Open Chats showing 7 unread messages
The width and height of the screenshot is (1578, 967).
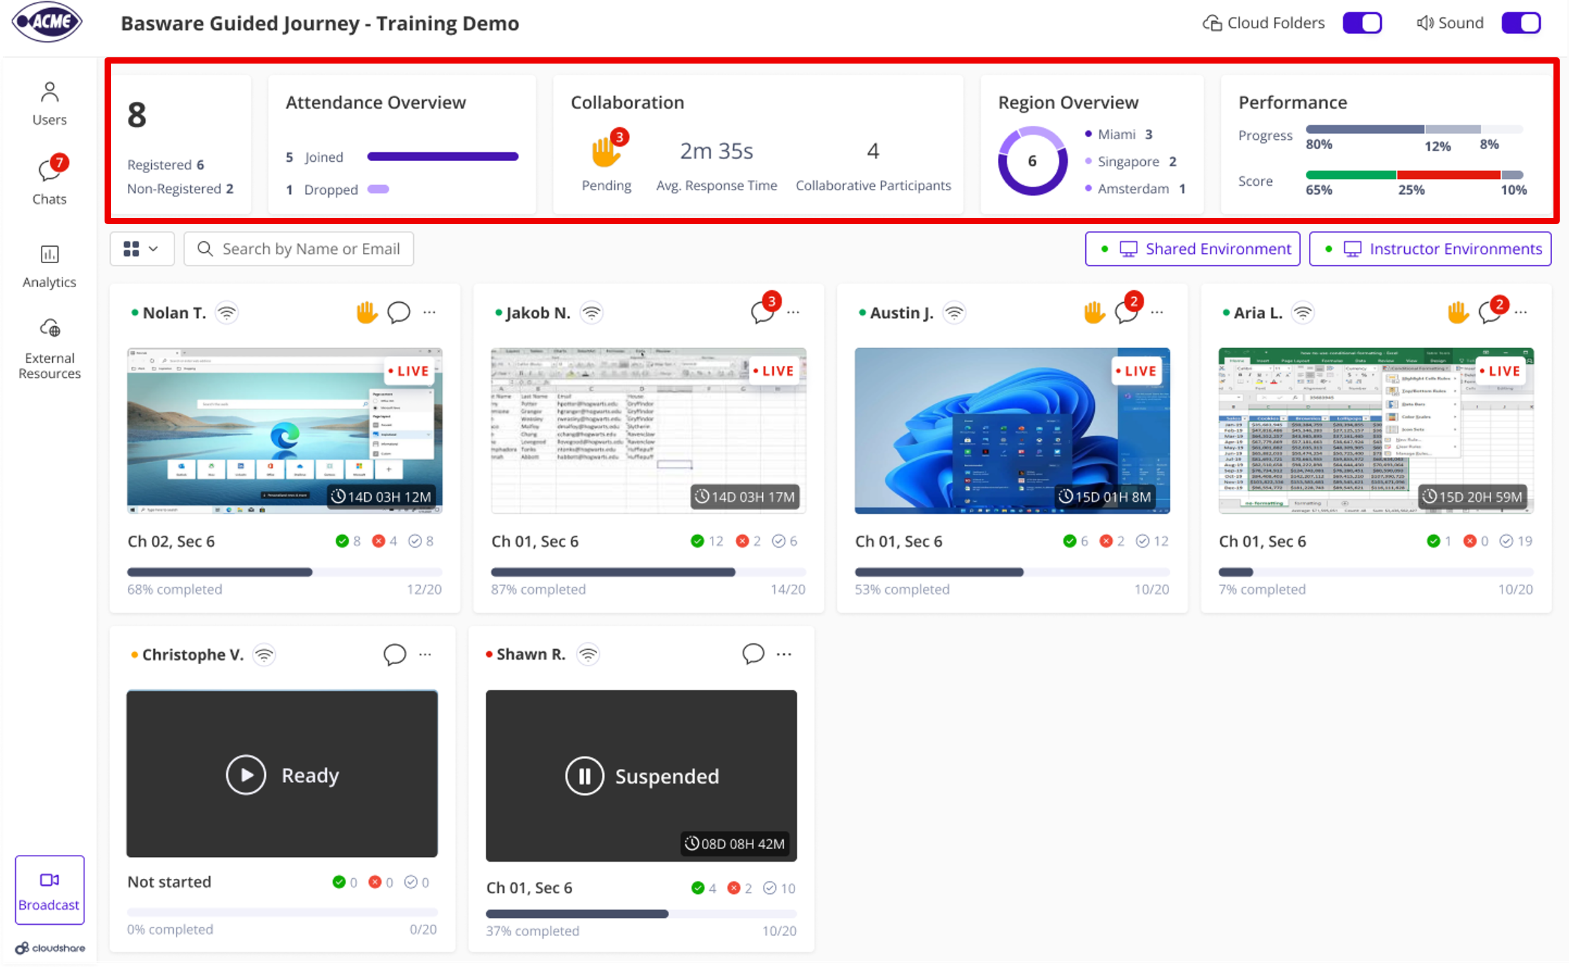pos(49,180)
